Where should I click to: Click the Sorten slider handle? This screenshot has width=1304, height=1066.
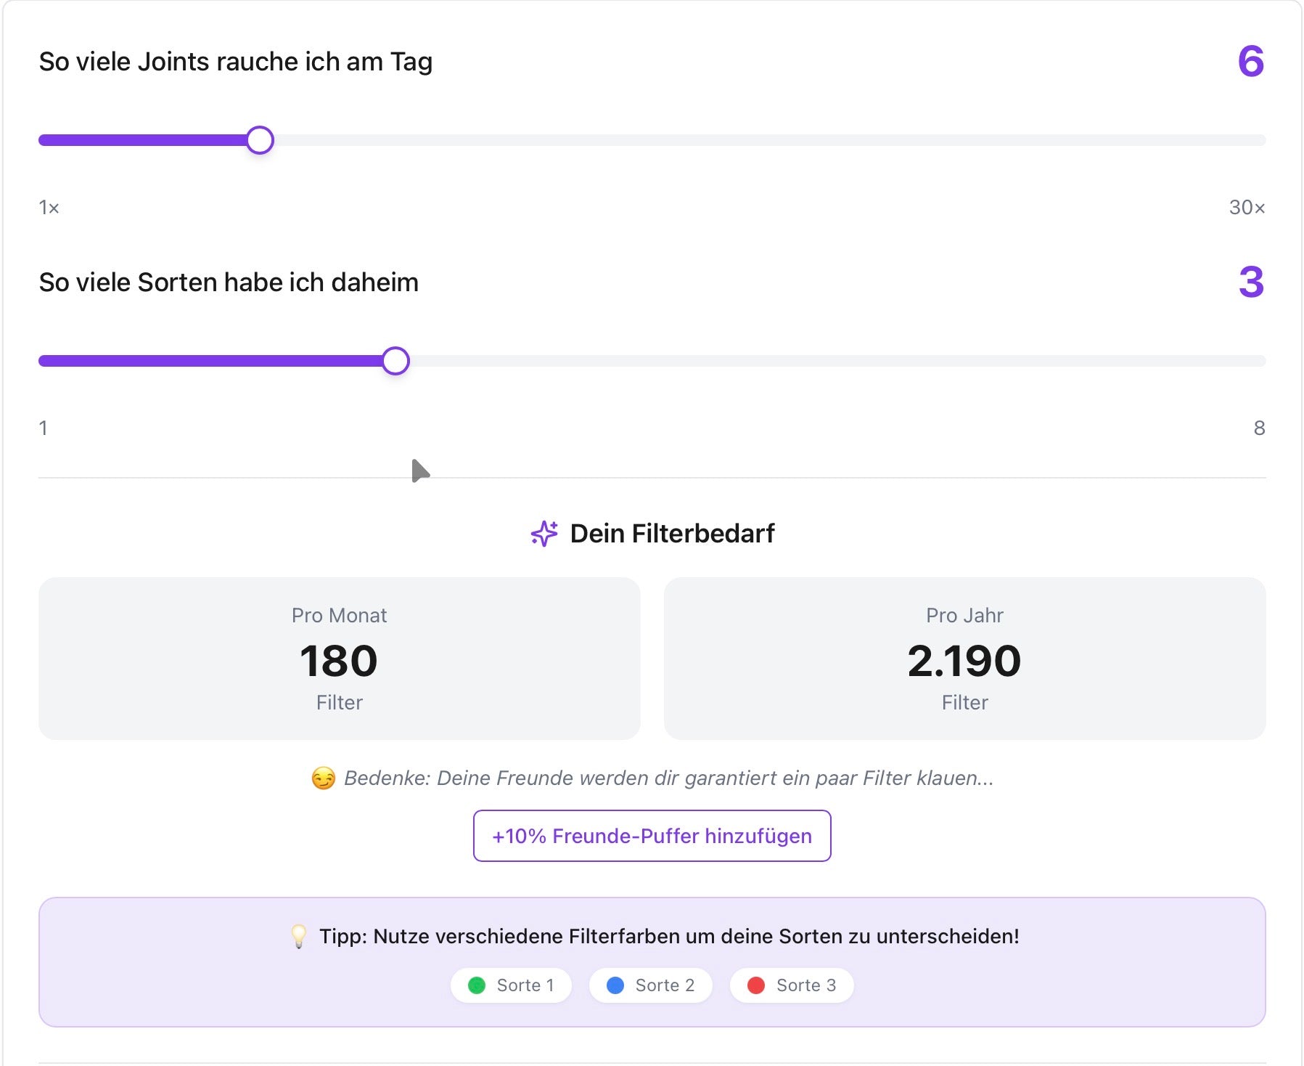pos(396,361)
